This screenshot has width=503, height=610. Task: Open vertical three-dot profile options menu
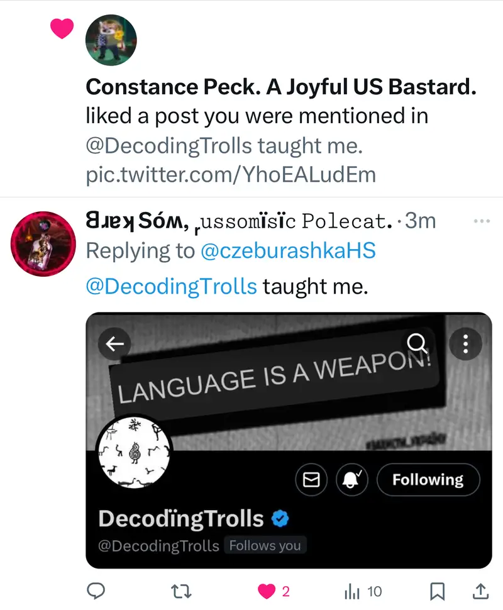(465, 343)
